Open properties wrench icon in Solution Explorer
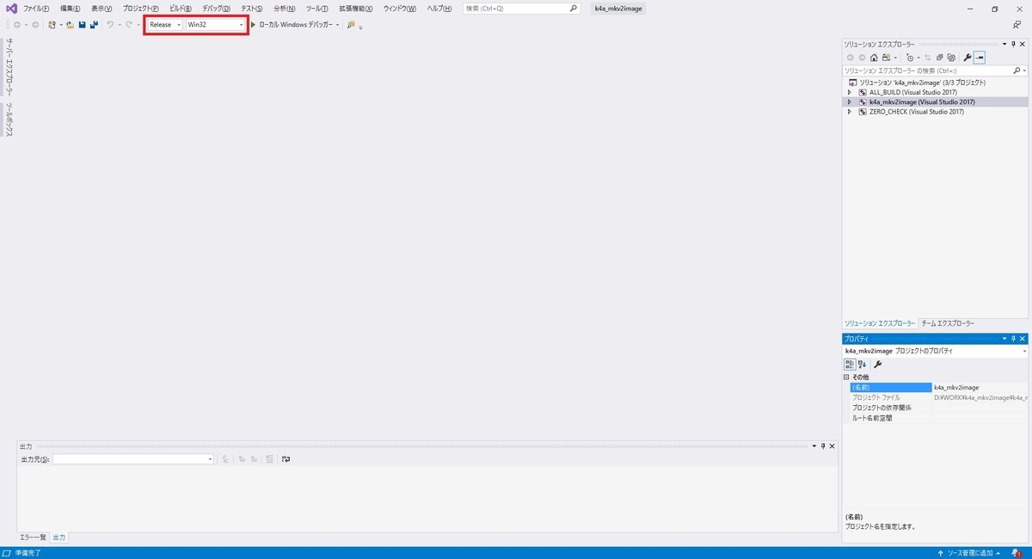The image size is (1032, 559). pos(967,58)
